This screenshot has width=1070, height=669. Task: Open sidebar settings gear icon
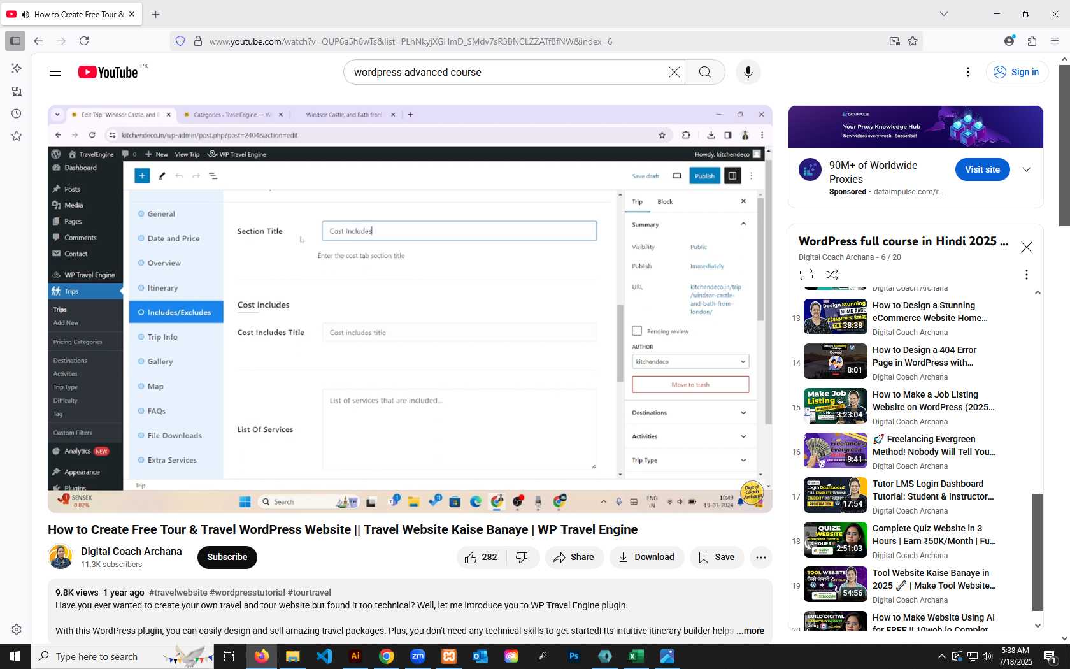(x=17, y=629)
